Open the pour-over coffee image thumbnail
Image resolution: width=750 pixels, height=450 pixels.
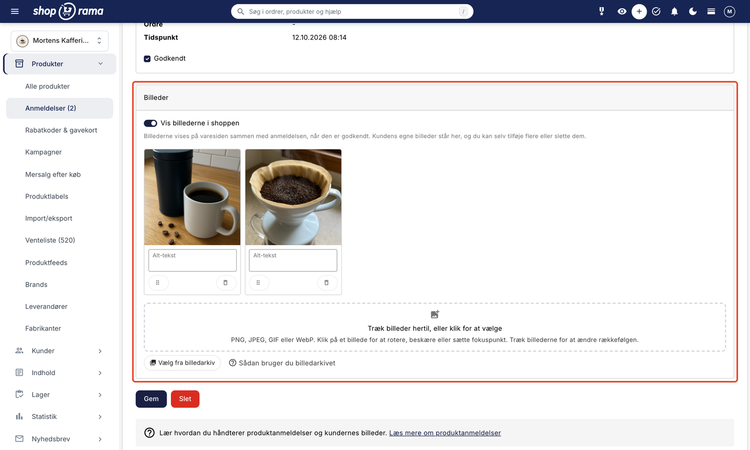(293, 197)
